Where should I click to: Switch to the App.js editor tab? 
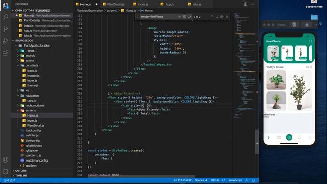(x=169, y=4)
